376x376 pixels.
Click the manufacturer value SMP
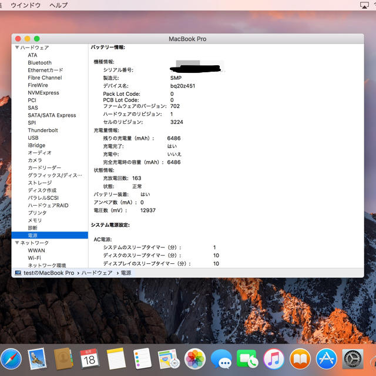176,78
